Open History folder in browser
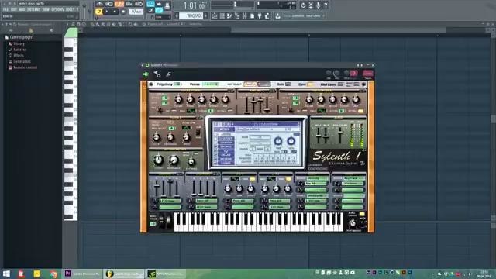Screen dimensions: 496x279 pyautogui.click(x=19, y=43)
